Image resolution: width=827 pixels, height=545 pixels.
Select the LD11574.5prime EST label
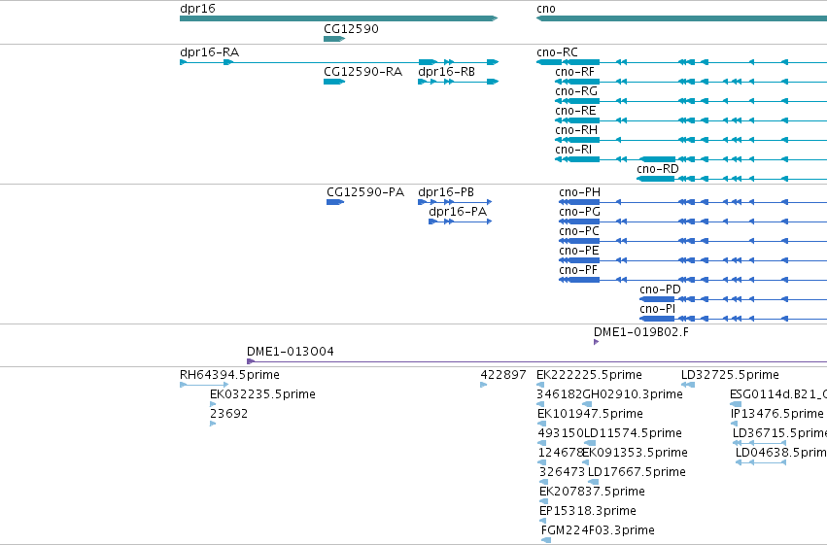point(633,433)
